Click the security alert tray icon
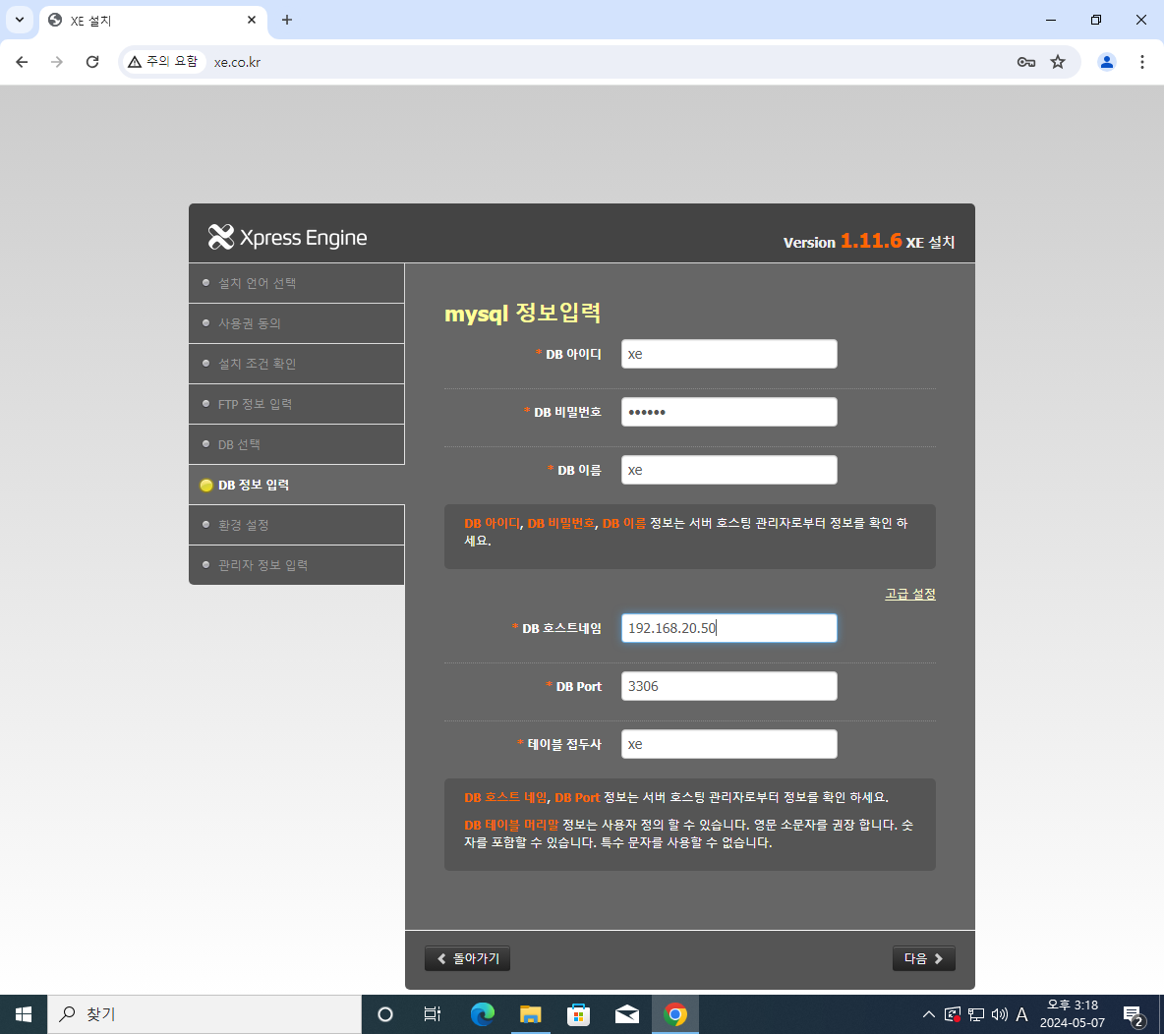 (953, 1014)
